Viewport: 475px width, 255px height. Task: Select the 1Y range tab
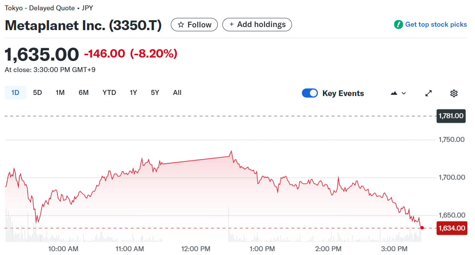click(x=133, y=93)
